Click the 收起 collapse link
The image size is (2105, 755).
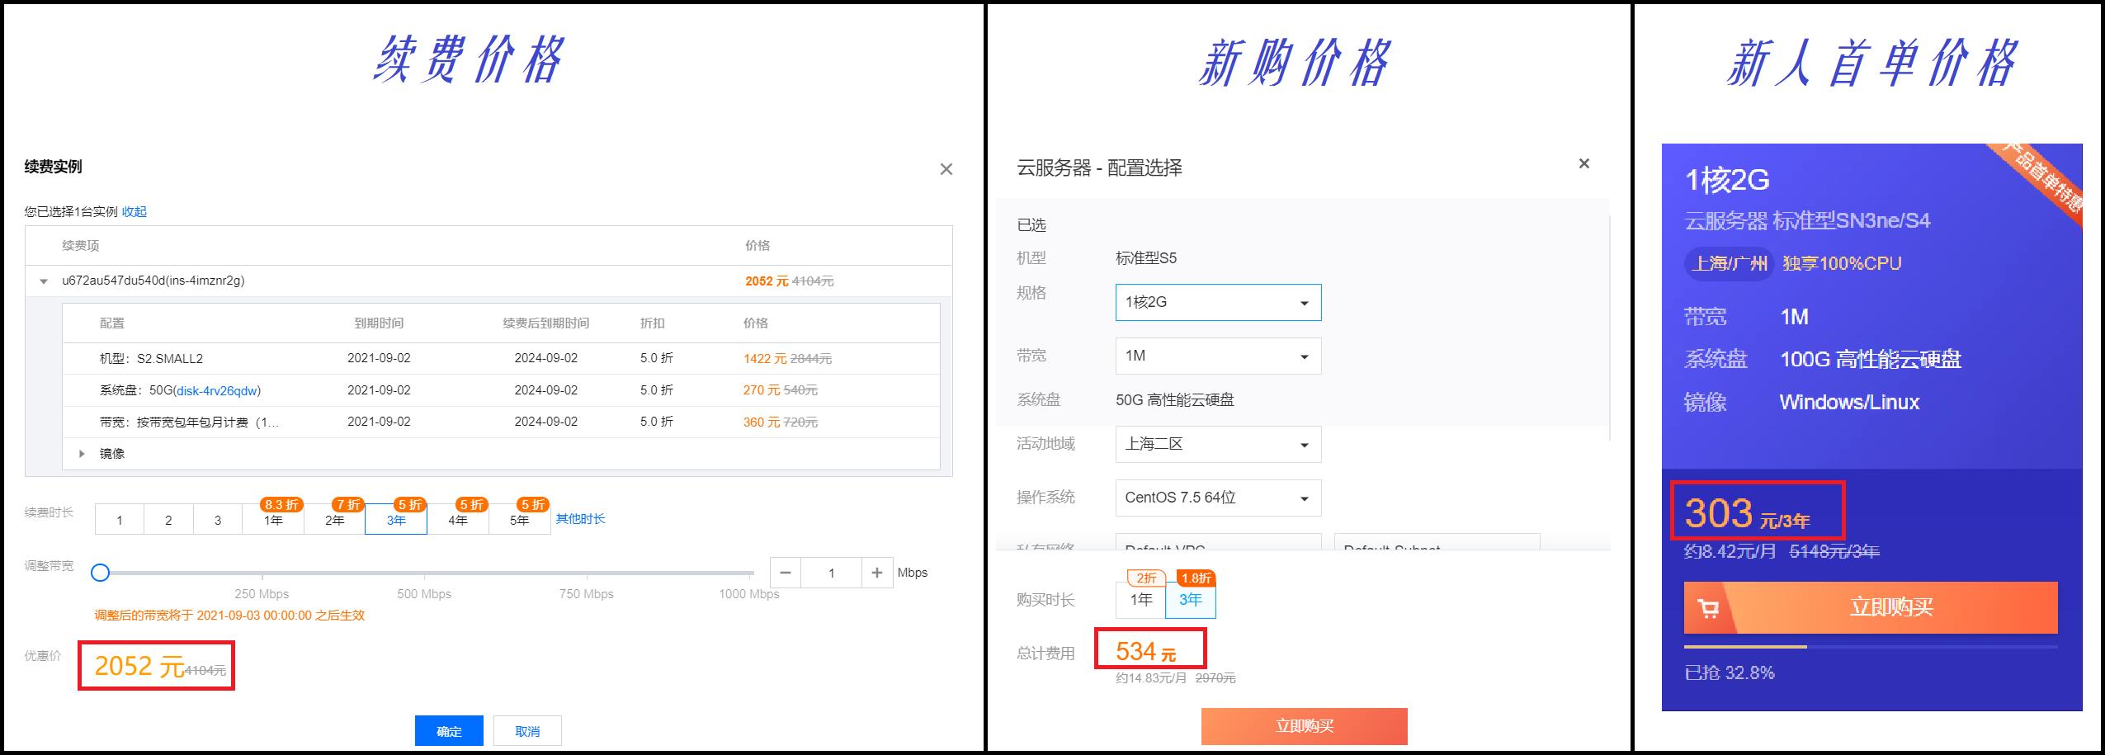(x=135, y=212)
